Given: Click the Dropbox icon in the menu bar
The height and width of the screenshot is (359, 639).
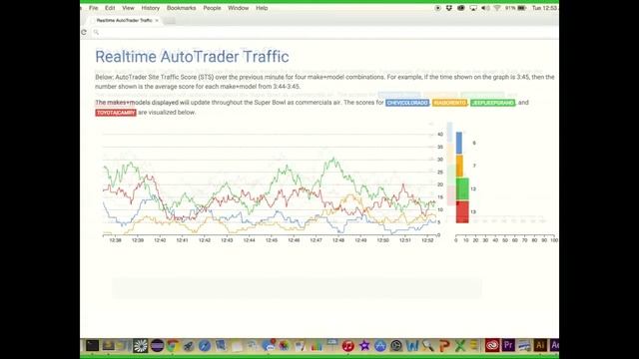Looking at the screenshot, I should pos(449,8).
